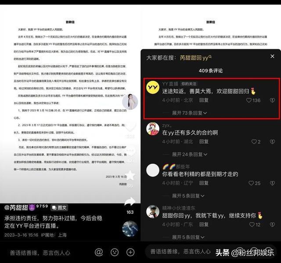Tap the share arrow icon above 163
Viewport: 281px width, 263px height.
click(x=130, y=202)
